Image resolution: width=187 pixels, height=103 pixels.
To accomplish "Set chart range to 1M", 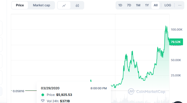I will click(x=138, y=5).
